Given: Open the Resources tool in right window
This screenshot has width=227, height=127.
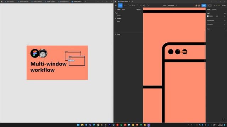Looking at the screenshot, I should [140, 6].
